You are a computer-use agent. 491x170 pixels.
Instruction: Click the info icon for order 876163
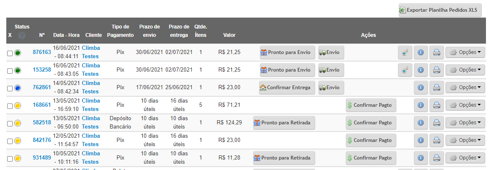click(x=421, y=53)
